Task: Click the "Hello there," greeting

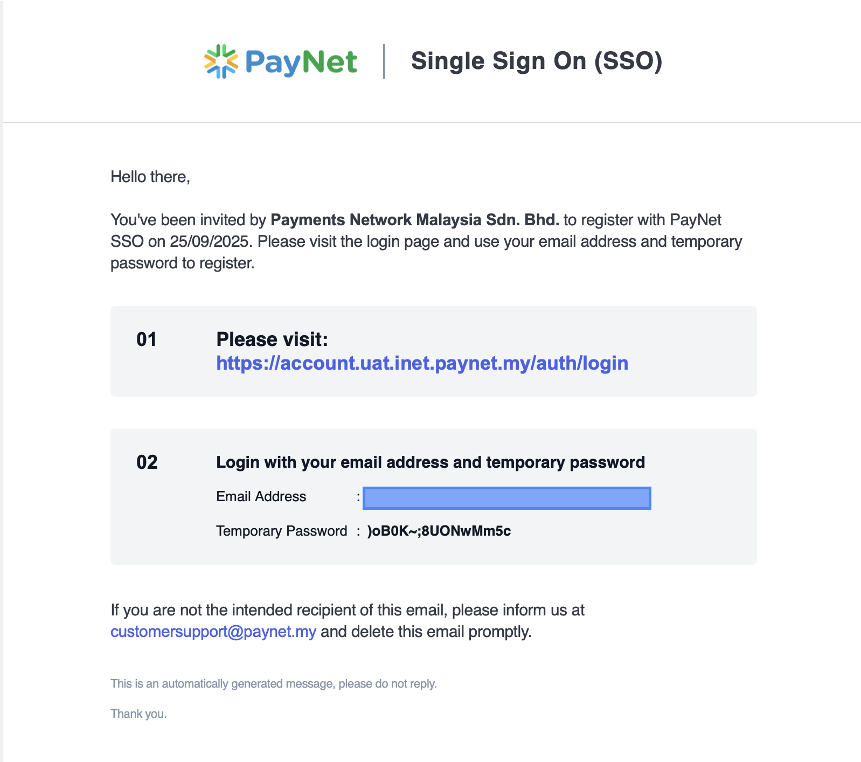Action: [150, 177]
